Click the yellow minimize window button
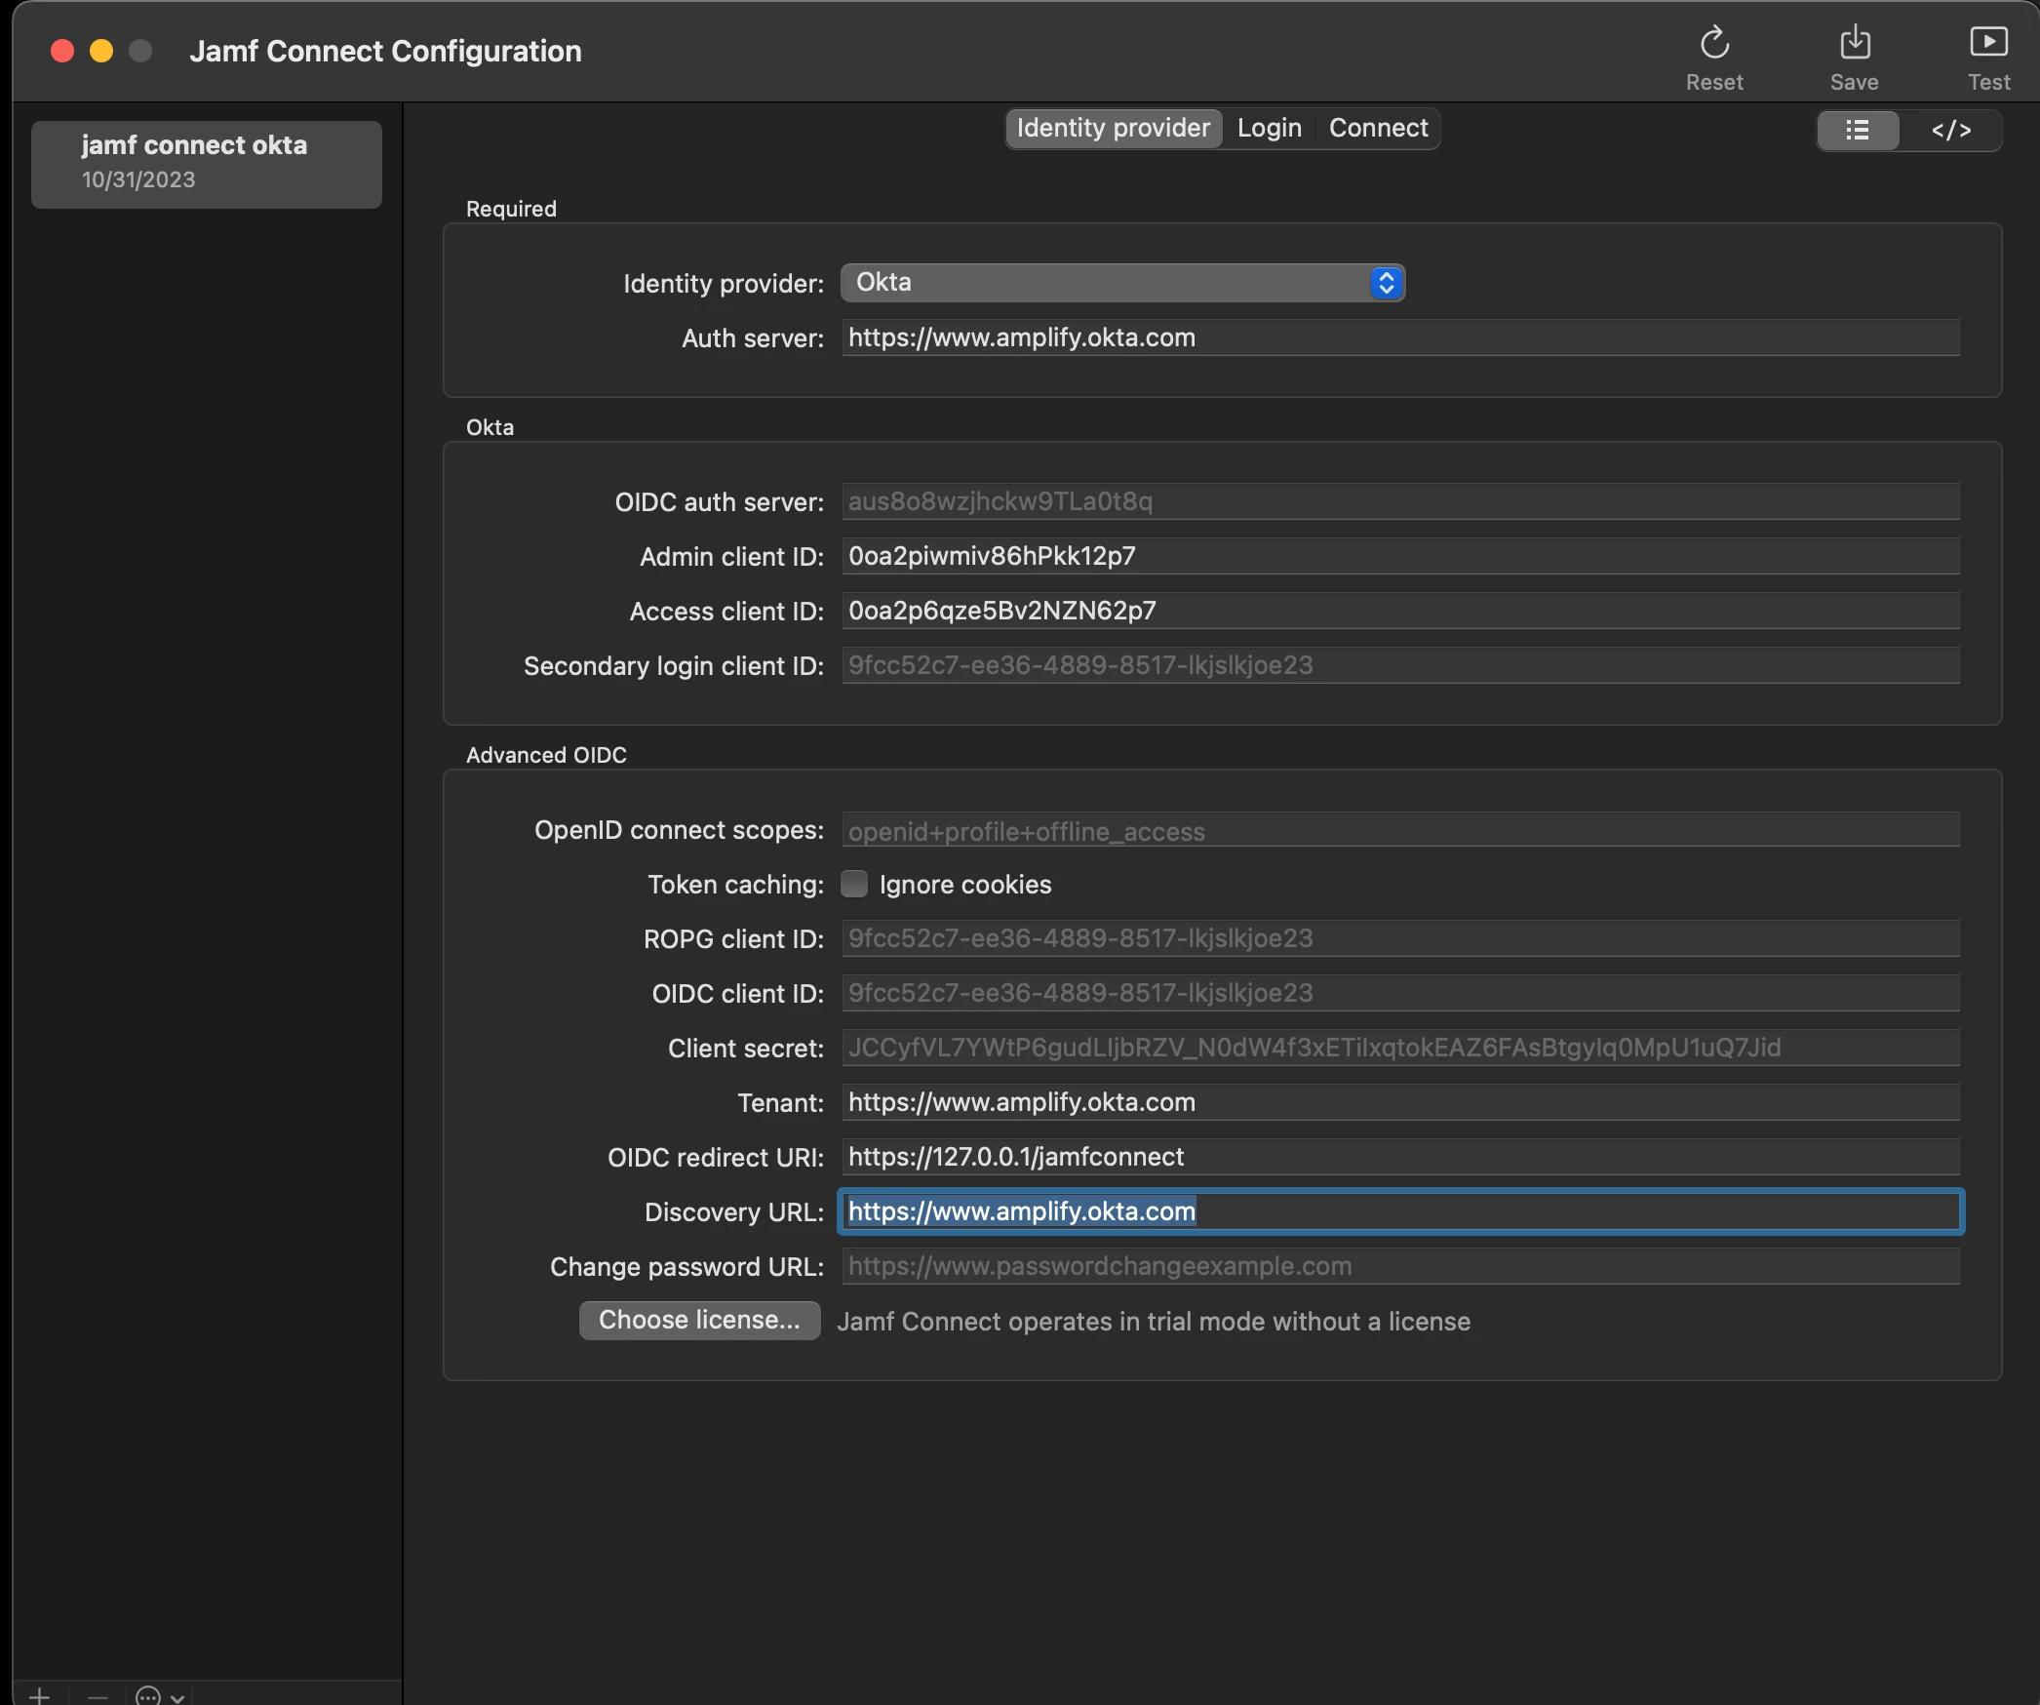This screenshot has height=1705, width=2040. pos(101,51)
